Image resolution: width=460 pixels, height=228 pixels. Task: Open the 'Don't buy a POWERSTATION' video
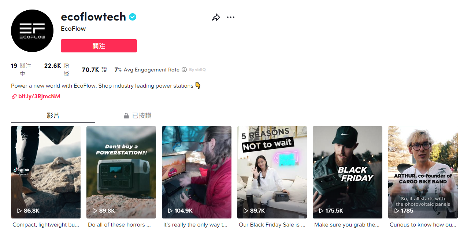pos(121,172)
